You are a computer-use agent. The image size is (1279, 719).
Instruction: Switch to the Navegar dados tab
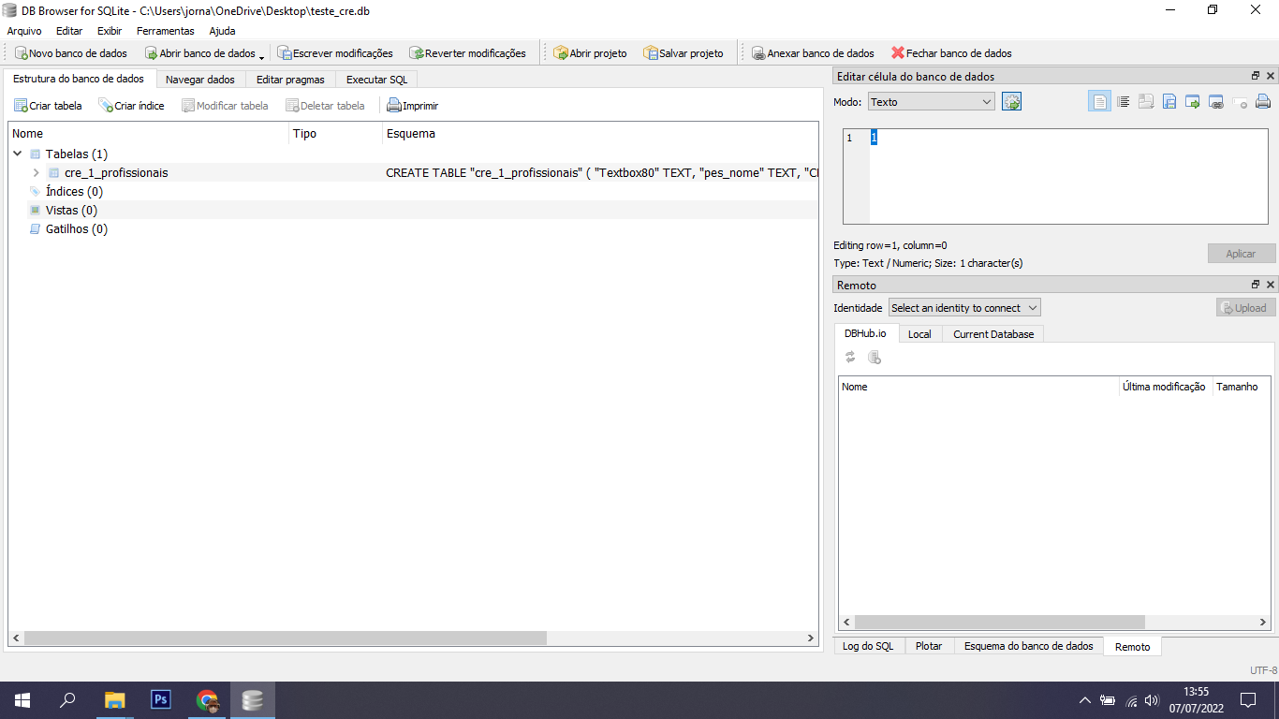coord(200,80)
